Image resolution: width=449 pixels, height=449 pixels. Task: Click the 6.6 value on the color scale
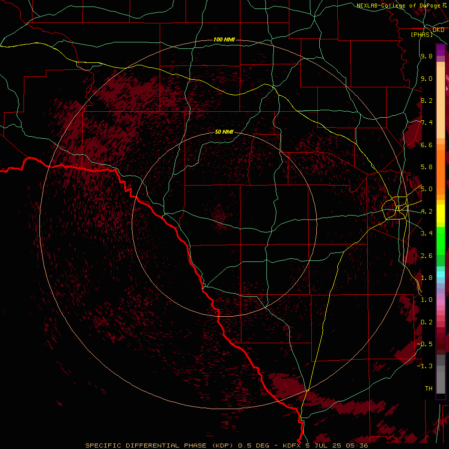[x=427, y=145]
